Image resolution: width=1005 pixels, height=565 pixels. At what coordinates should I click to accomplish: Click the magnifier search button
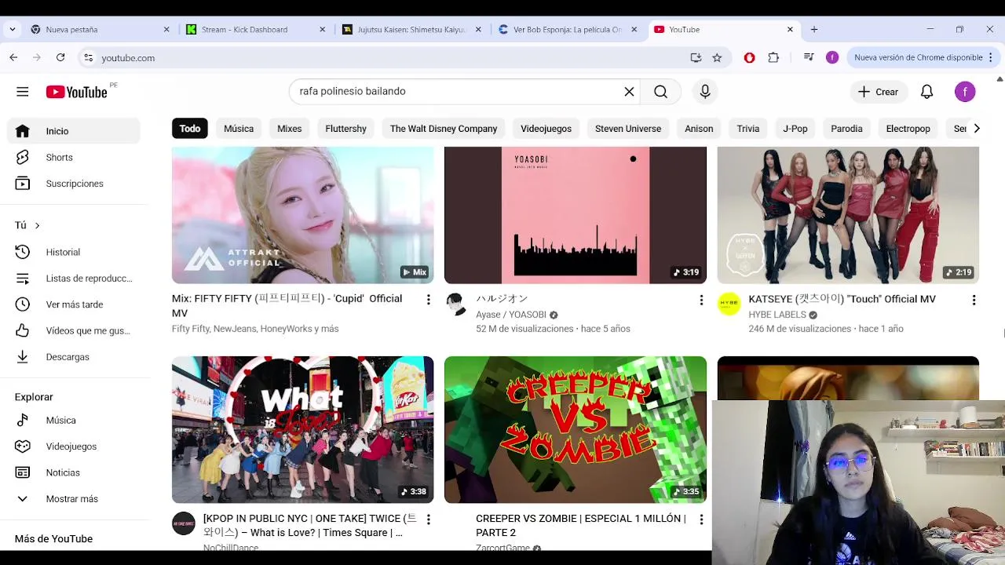point(660,92)
